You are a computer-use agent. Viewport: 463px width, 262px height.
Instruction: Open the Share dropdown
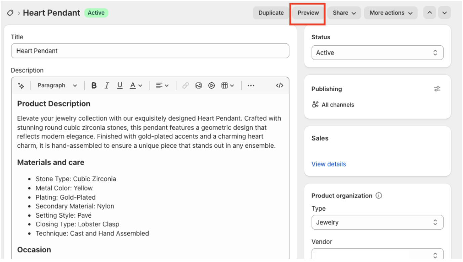344,13
